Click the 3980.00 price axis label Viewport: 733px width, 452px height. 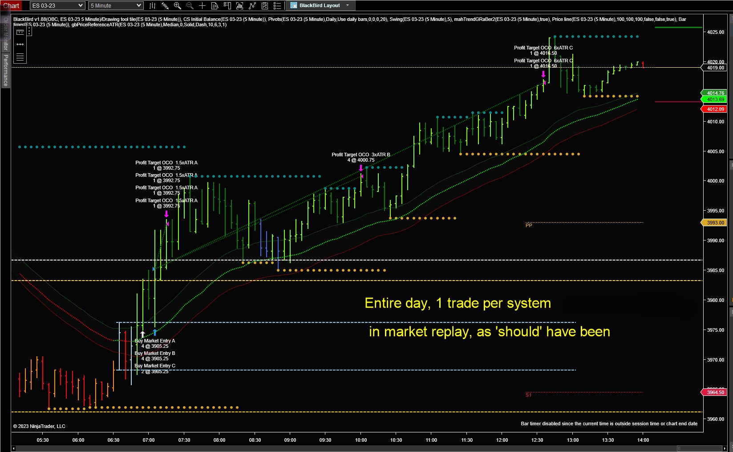[x=716, y=300]
